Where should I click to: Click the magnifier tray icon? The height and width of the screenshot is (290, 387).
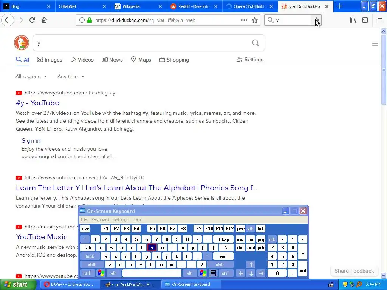pos(359,284)
